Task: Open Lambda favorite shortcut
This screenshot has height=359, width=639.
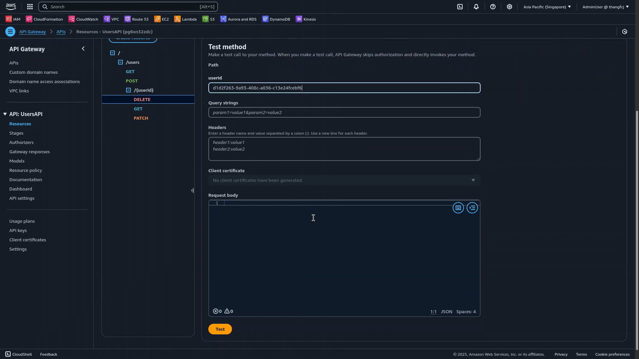Action: coord(185,19)
